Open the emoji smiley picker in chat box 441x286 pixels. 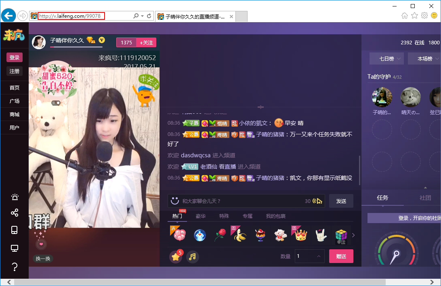[x=174, y=201]
